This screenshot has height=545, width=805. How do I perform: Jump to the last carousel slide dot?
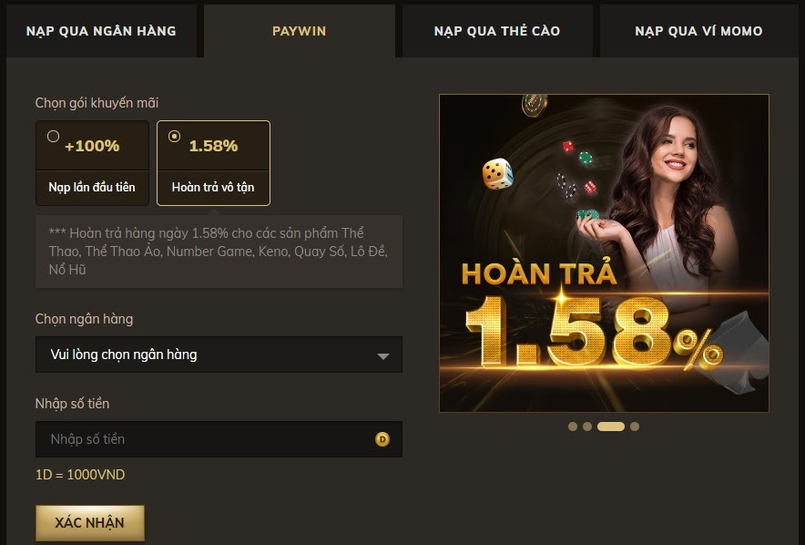pos(635,427)
